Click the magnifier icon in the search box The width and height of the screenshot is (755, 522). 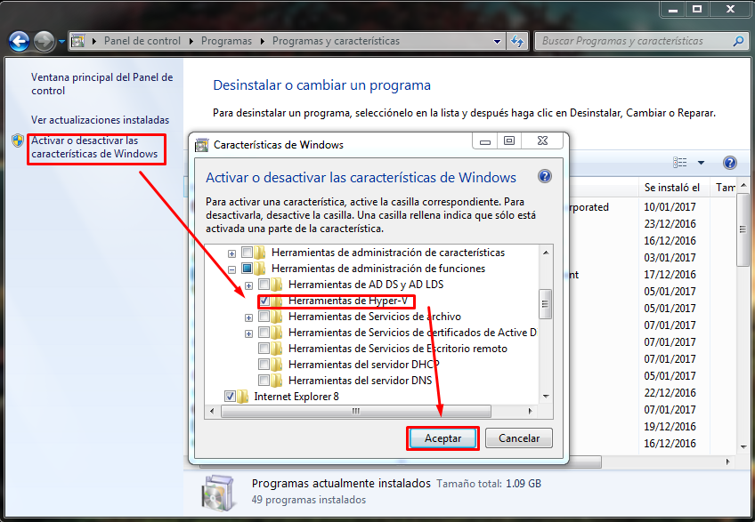pyautogui.click(x=738, y=42)
